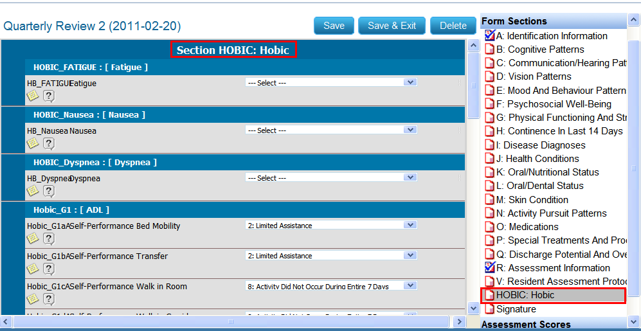This screenshot has width=641, height=331.
Task: Click the Quarterly Review 2 (2011-02-20) title
Action: coord(92,26)
